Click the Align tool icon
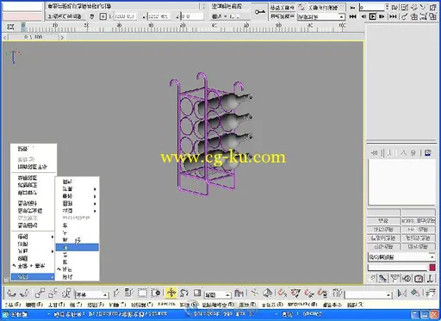This screenshot has width=441, height=321. point(415,293)
